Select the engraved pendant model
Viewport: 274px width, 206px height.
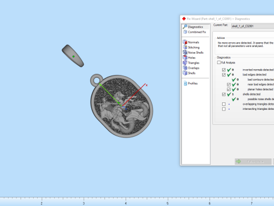tap(122, 106)
